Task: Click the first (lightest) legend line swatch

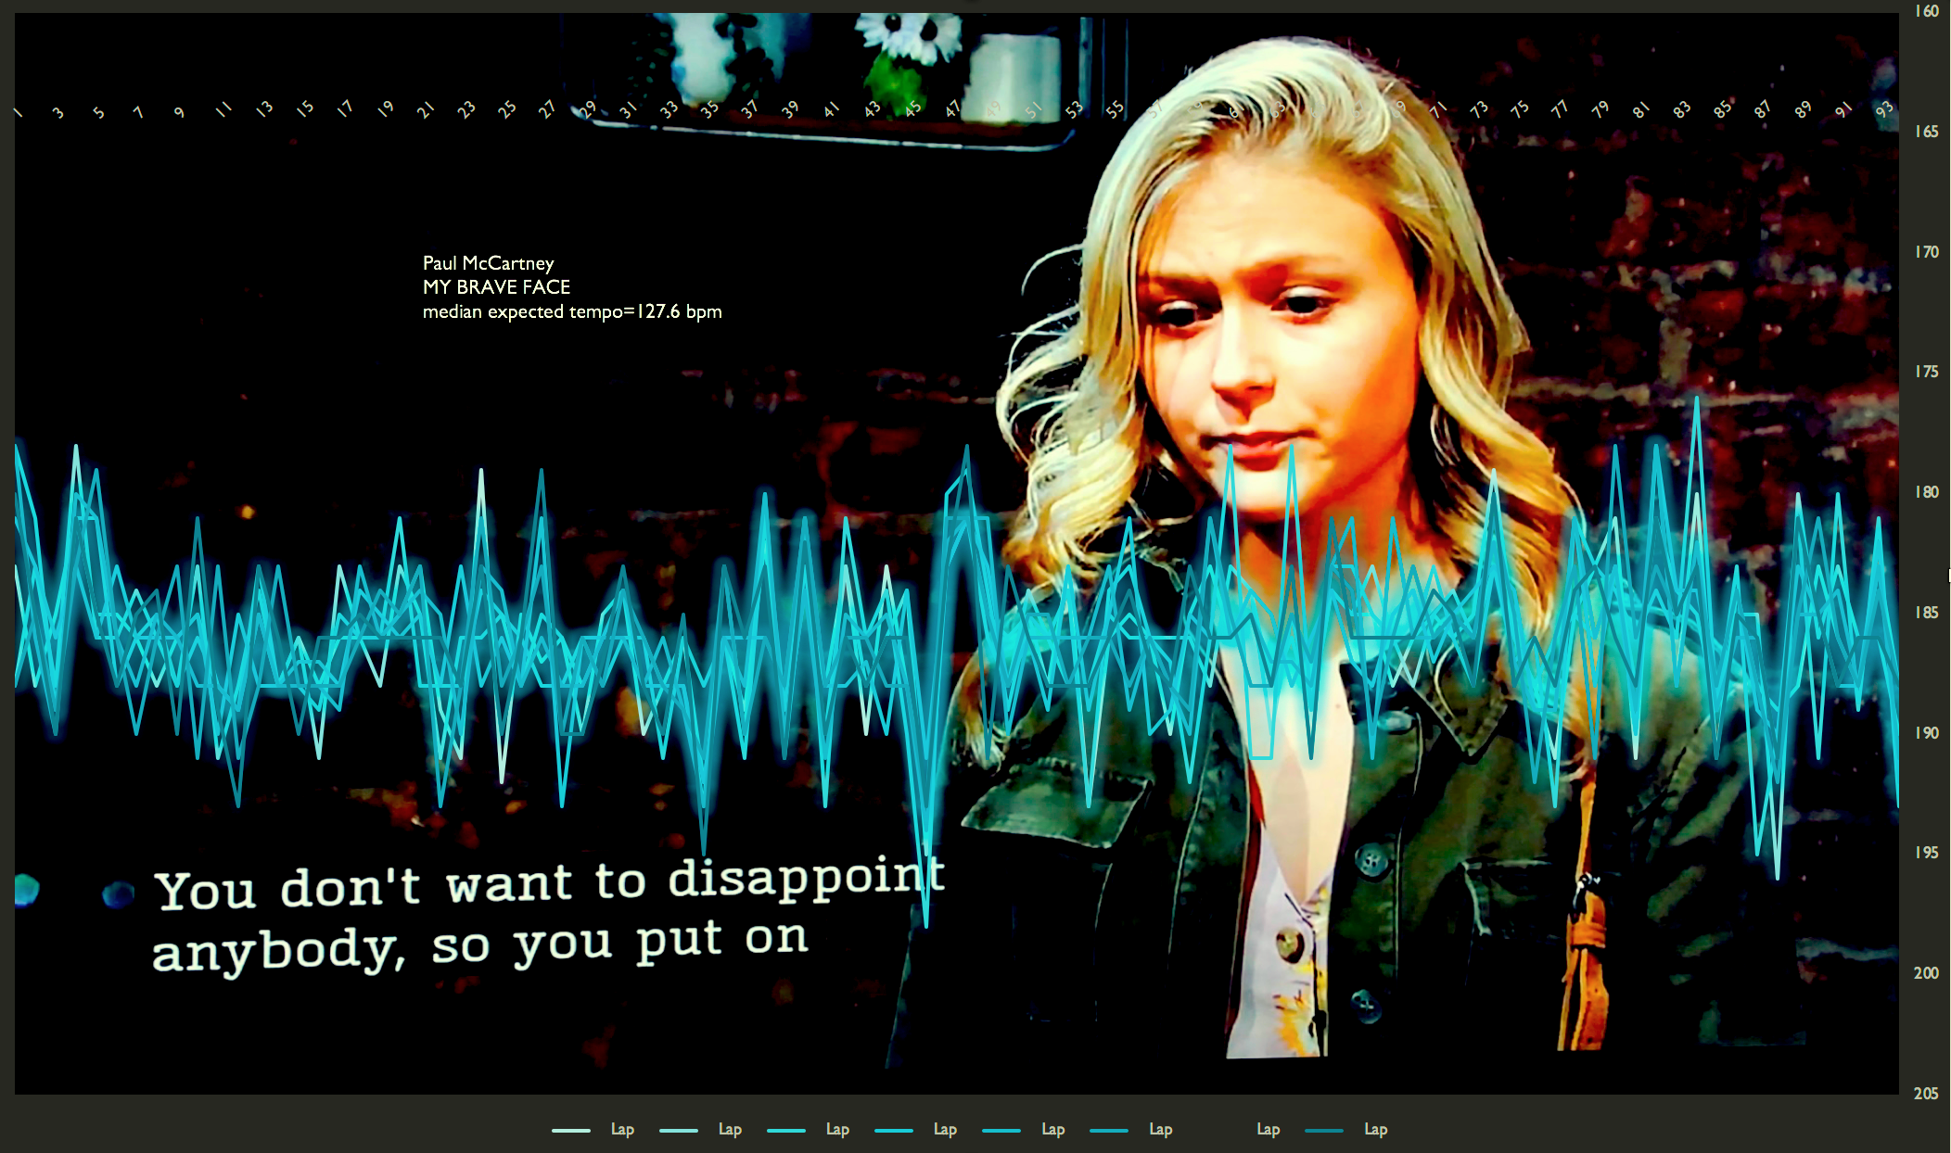Action: pyautogui.click(x=571, y=1130)
